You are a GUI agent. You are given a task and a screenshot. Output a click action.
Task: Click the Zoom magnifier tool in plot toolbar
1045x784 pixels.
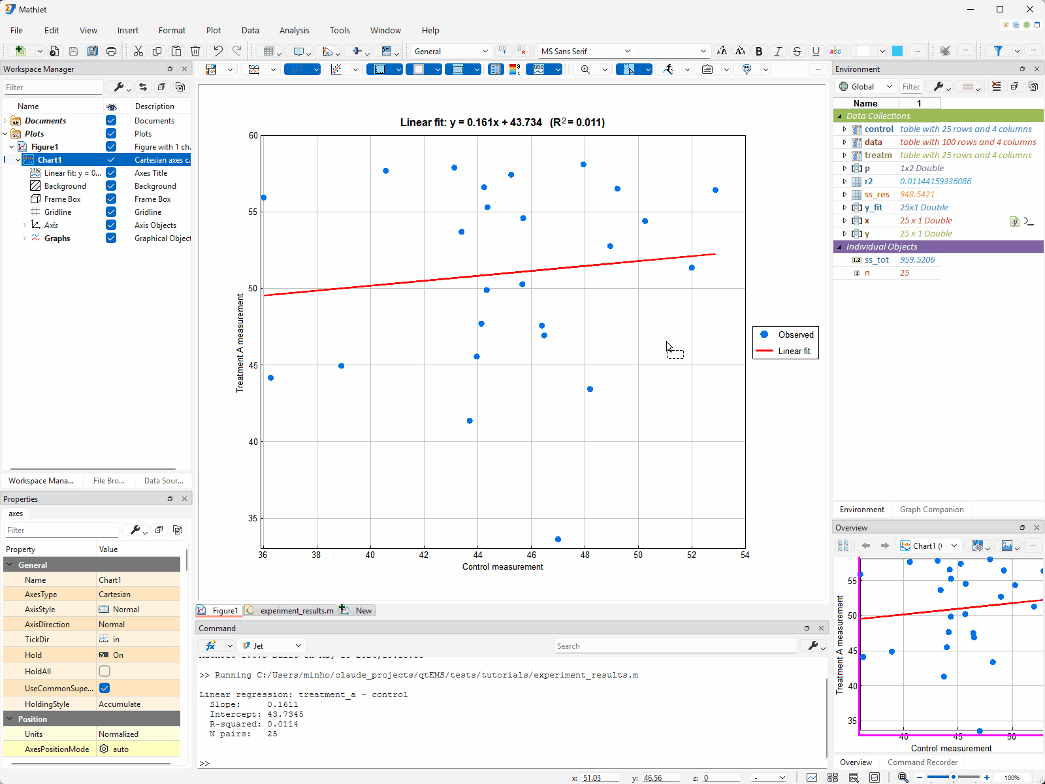(585, 69)
